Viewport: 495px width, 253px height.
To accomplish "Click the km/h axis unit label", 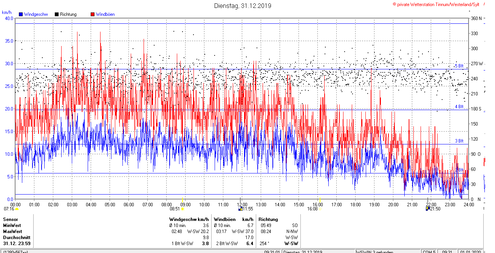I will click(7, 12).
